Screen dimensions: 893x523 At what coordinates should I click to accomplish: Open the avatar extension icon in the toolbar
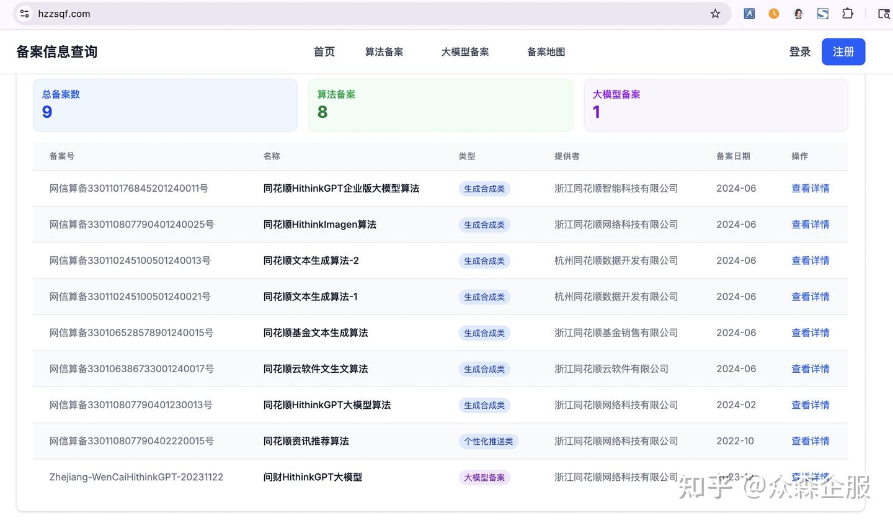(x=798, y=14)
